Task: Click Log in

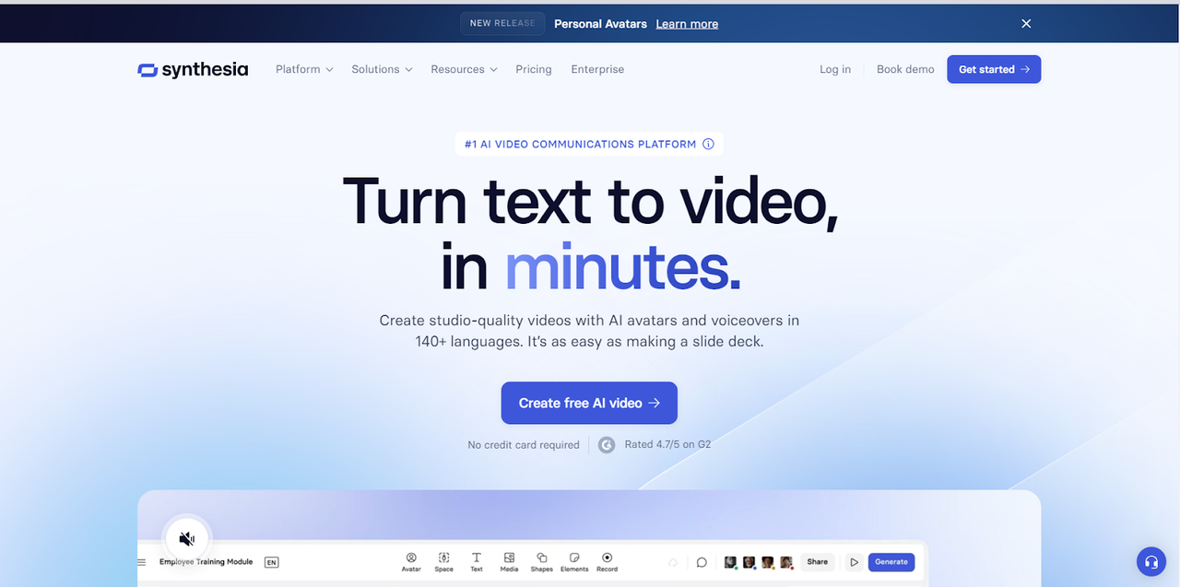Action: coord(835,69)
